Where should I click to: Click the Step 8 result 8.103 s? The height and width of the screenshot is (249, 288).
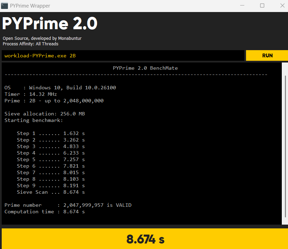coord(51,179)
